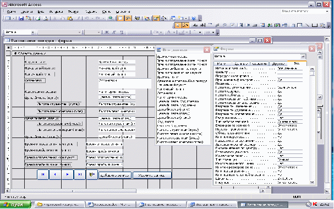The width and height of the screenshot is (334, 209).
Task: Click the form selector box at the rulers' corner
Action: 8,48
